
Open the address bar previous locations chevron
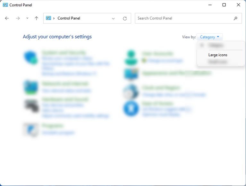coord(113,19)
